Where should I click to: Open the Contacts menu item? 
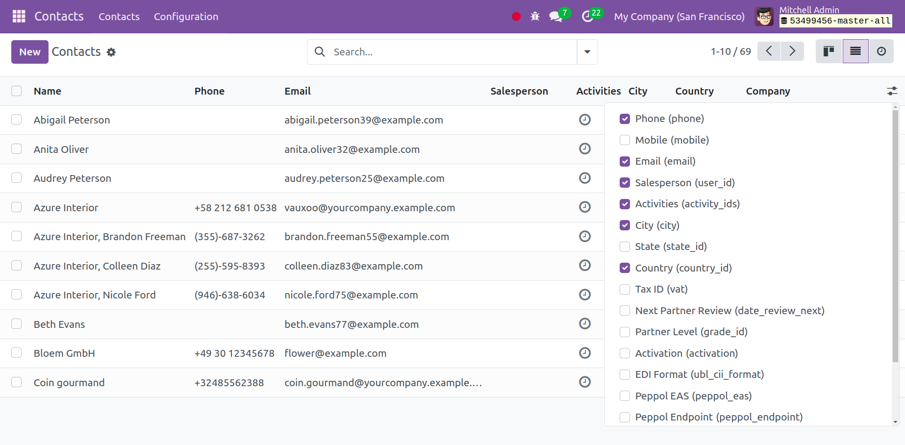click(x=119, y=17)
